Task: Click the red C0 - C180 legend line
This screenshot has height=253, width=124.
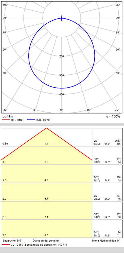Action: tap(6, 120)
